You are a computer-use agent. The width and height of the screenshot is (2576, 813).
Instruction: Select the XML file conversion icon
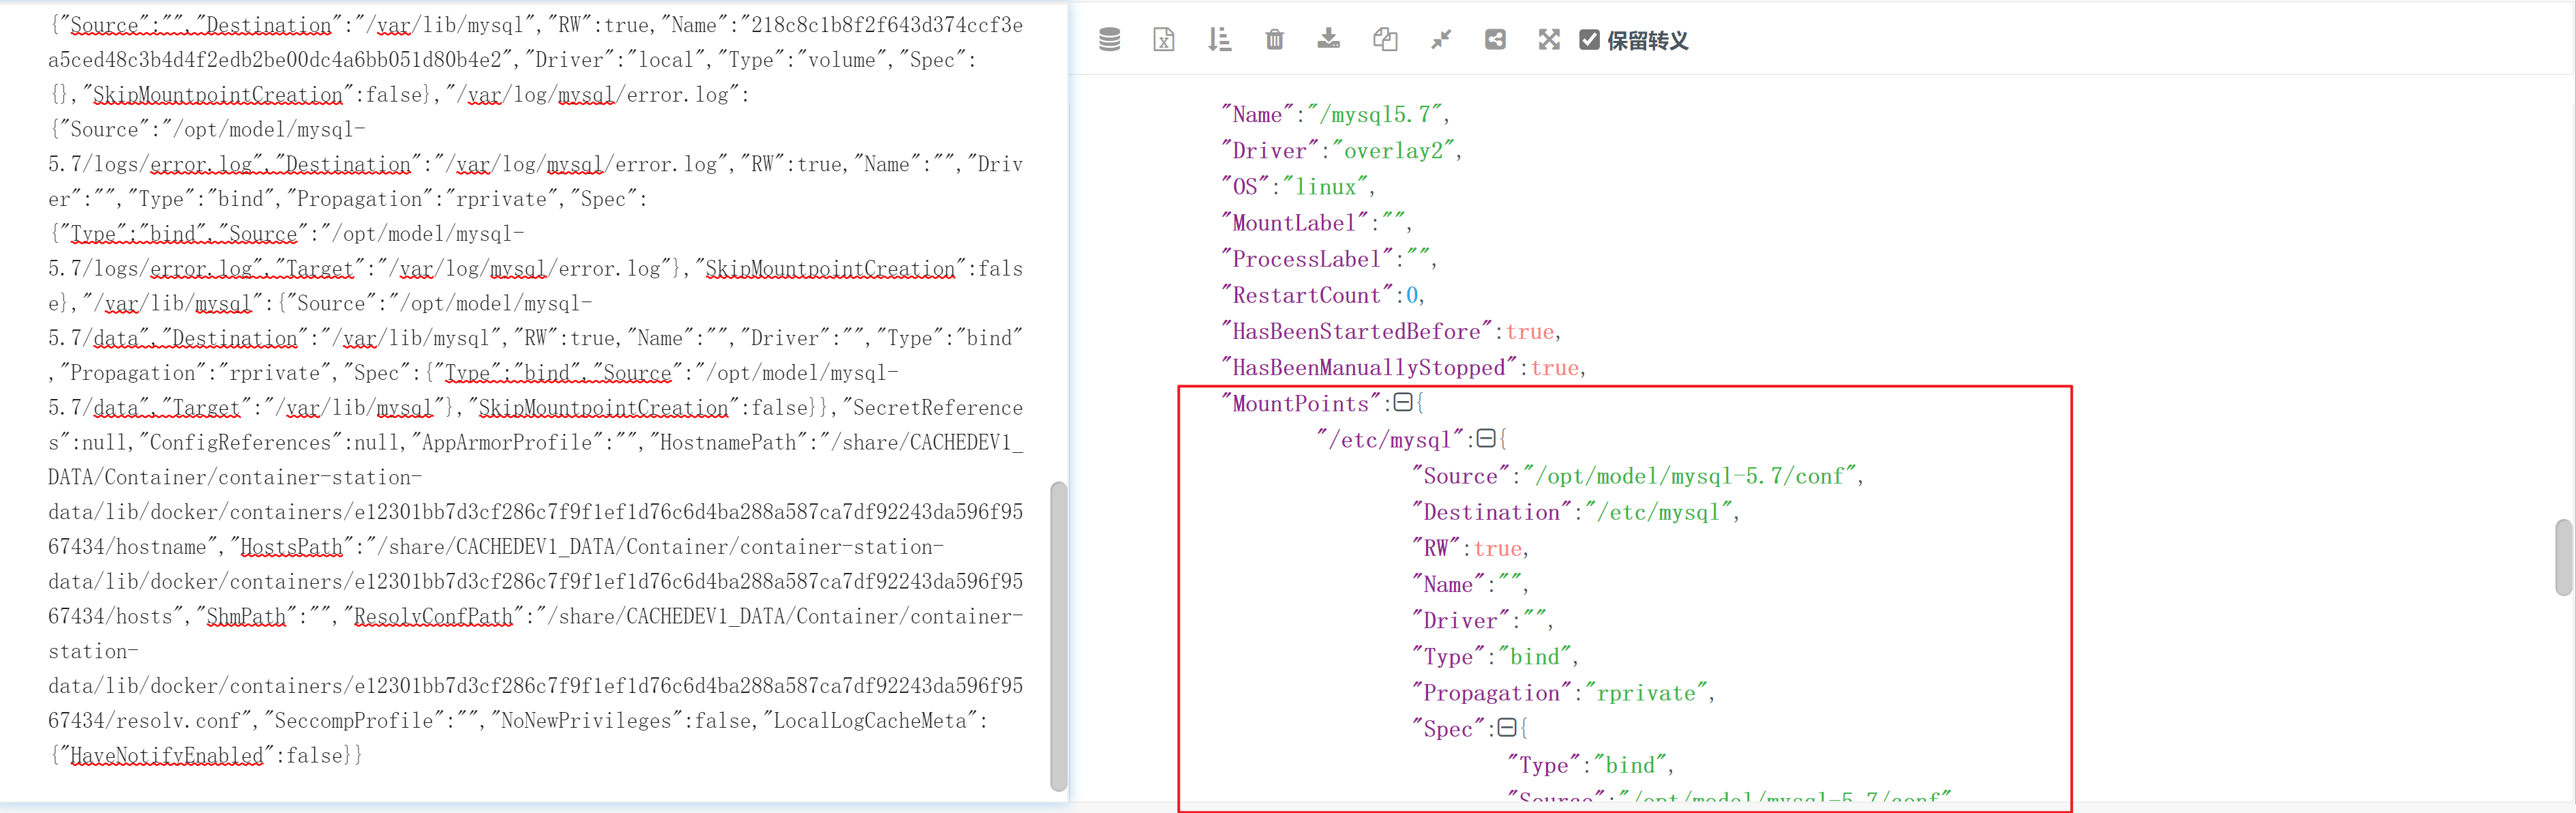(1163, 40)
